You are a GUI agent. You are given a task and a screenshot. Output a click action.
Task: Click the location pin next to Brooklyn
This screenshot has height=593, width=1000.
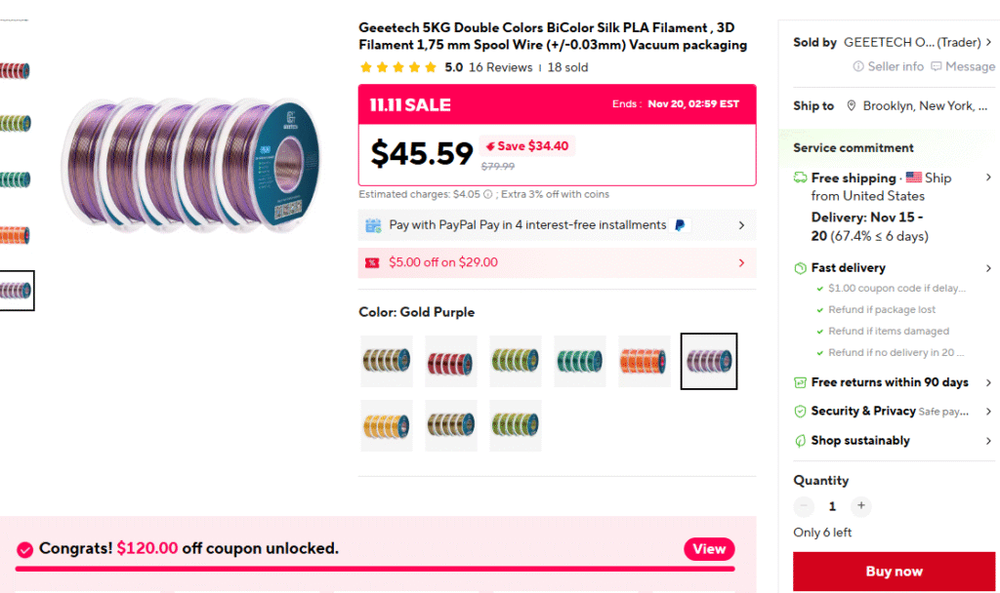click(x=852, y=105)
